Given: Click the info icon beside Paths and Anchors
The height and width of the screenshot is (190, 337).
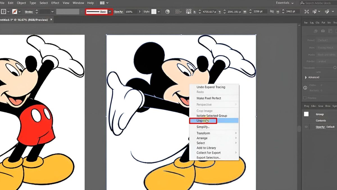Looking at the screenshot, I should pyautogui.click(x=305, y=88).
